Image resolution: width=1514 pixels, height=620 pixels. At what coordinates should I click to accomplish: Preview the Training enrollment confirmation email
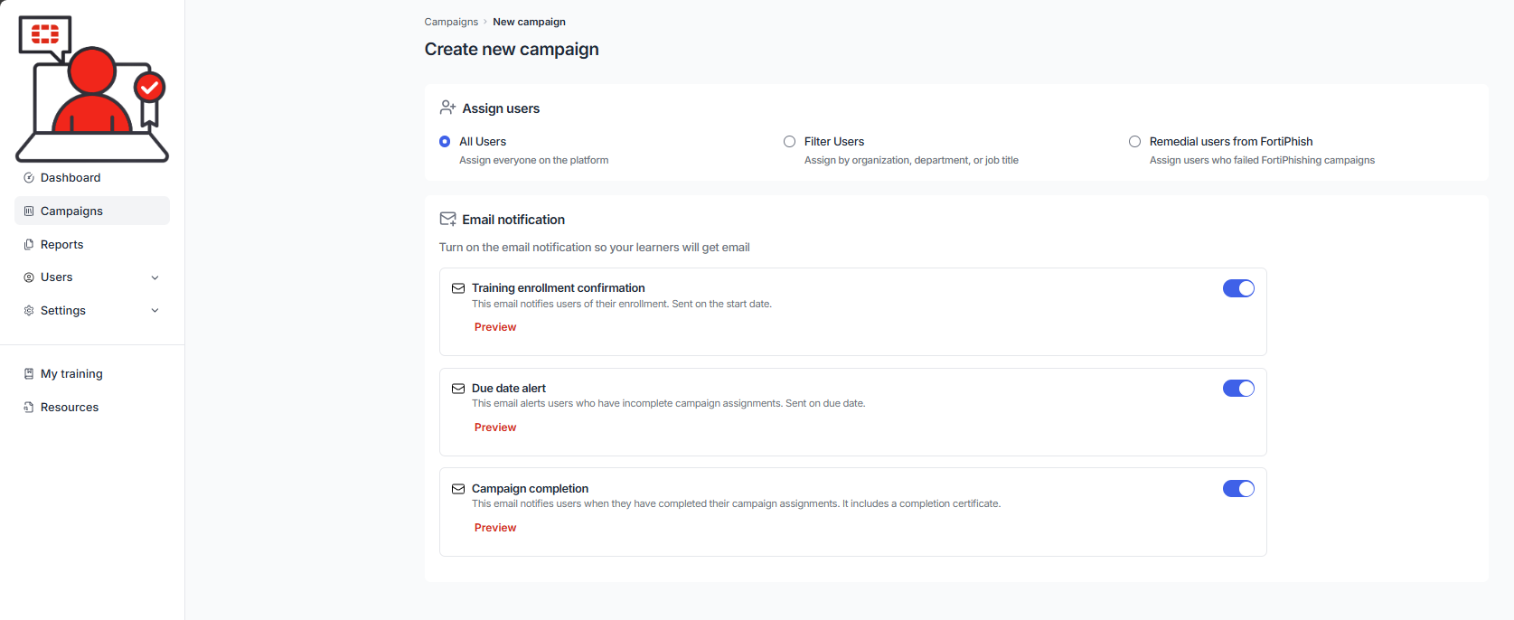(495, 327)
